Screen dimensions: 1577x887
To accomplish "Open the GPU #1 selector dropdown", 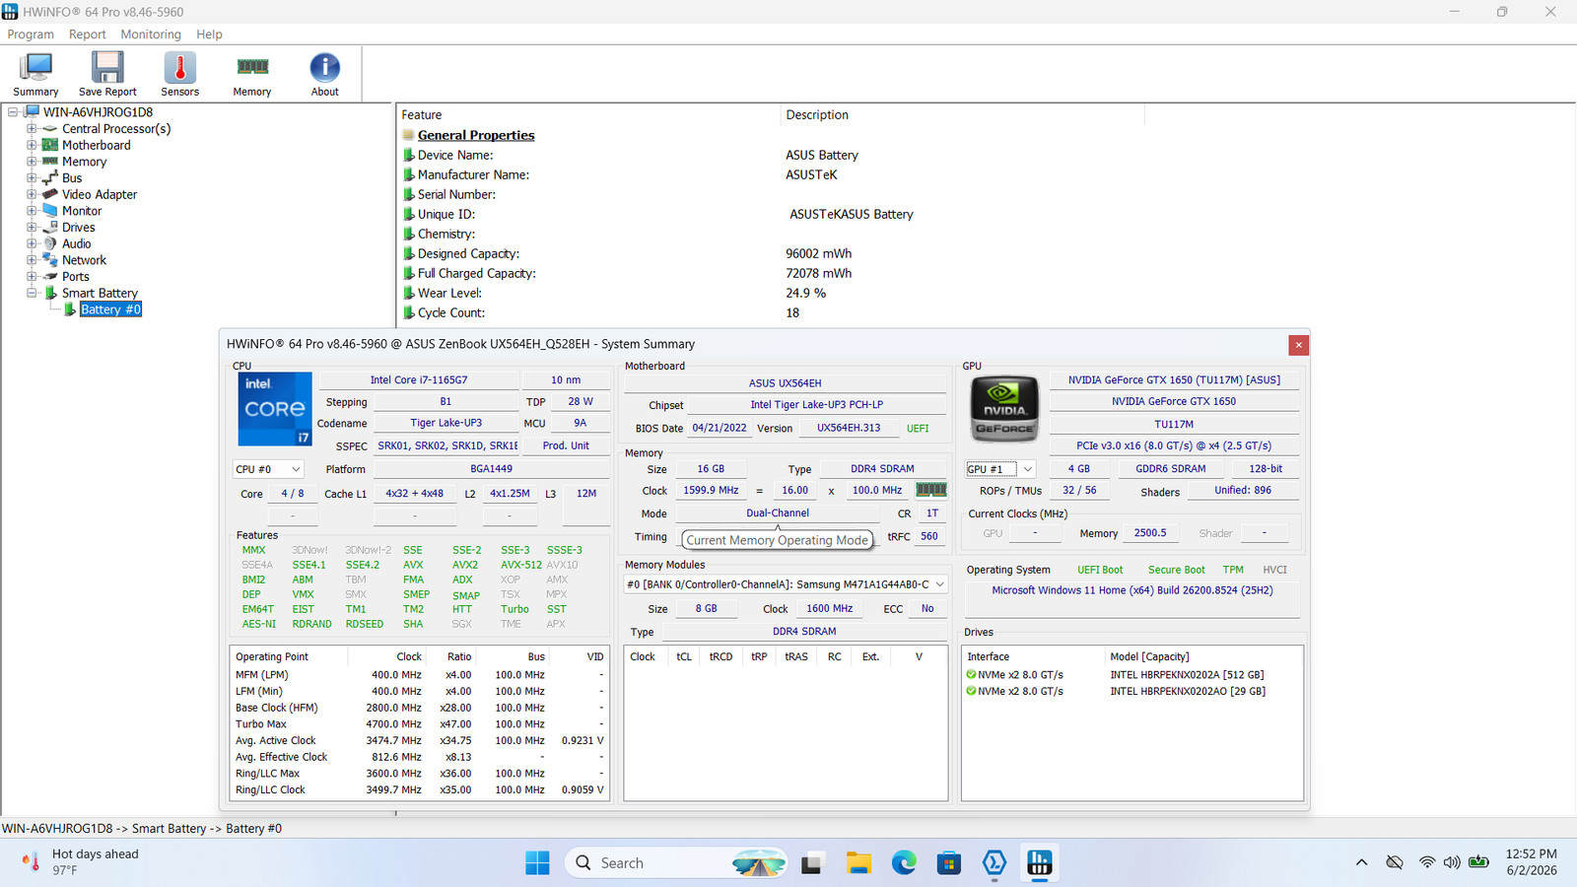I will point(1000,469).
